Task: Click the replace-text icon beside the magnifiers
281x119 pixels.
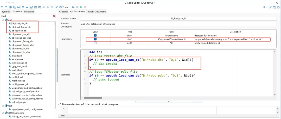Action: 52,7
